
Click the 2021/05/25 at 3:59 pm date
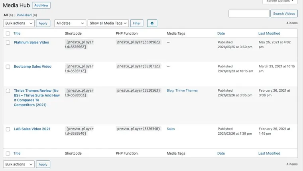(x=235, y=47)
